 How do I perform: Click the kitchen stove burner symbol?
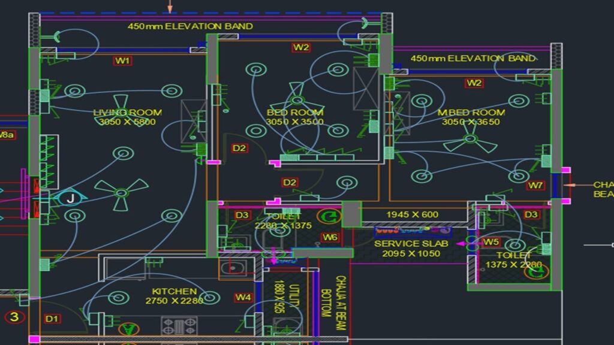pos(179,326)
